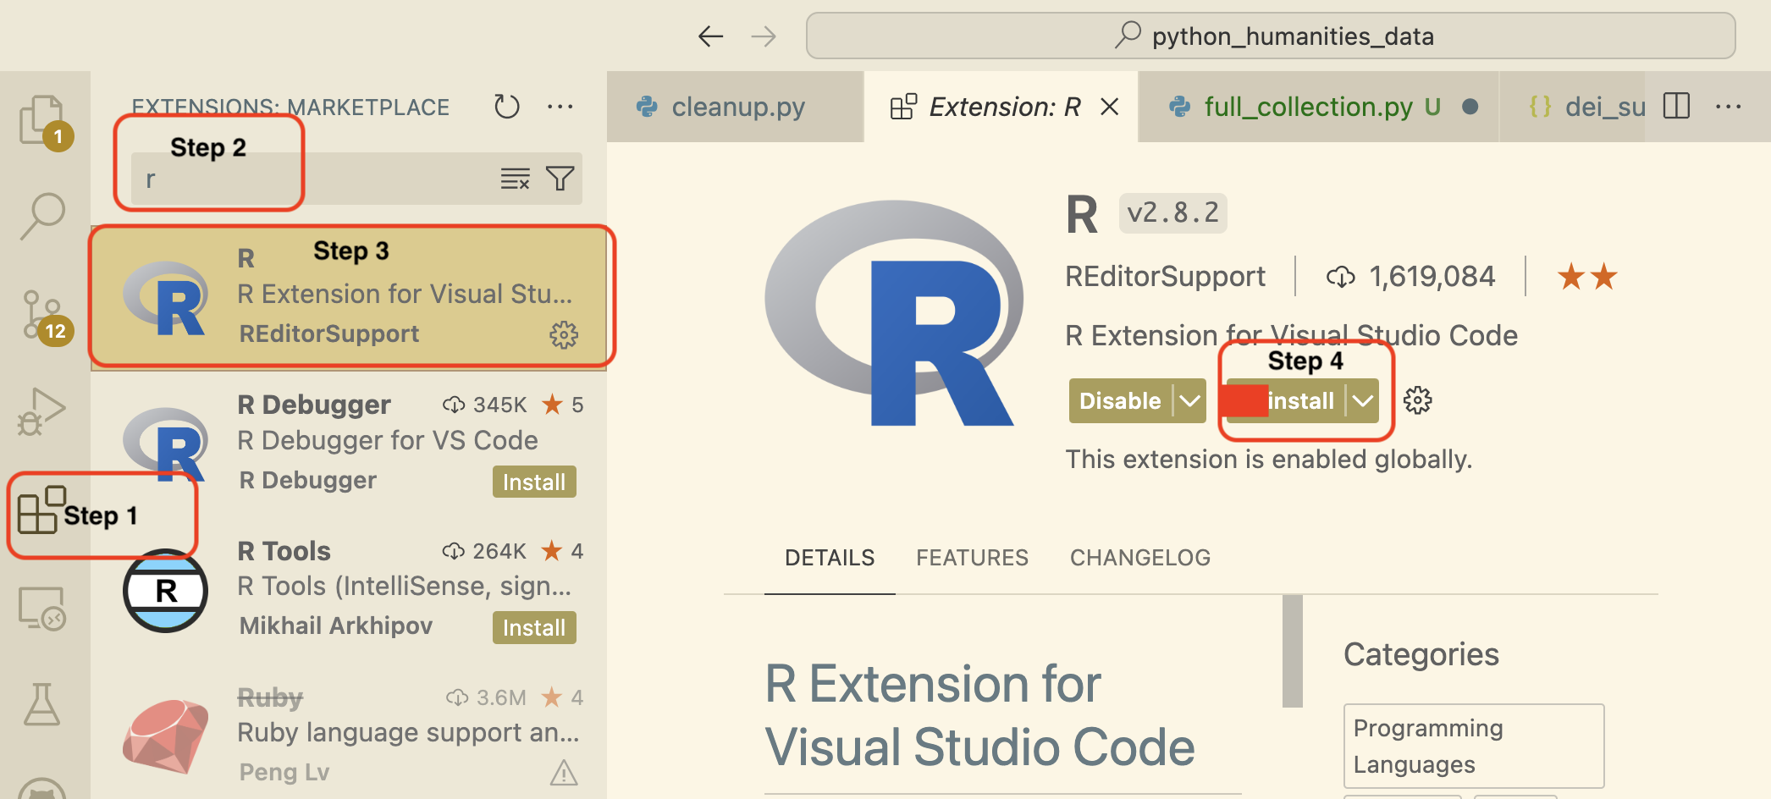Select R extension by REditorSupport in list
The height and width of the screenshot is (799, 1771).
349,298
